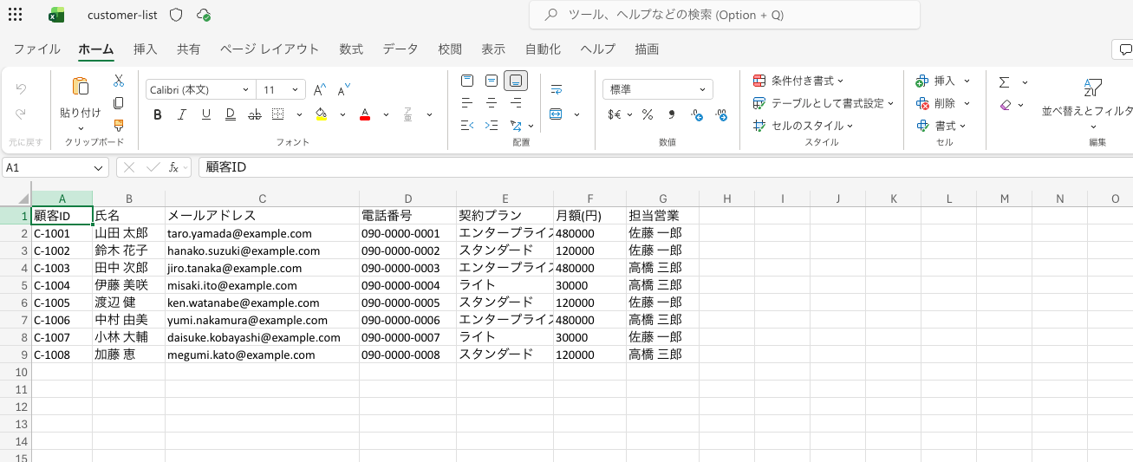Copy selection with the copy icon
1133x462 pixels.
(x=119, y=103)
